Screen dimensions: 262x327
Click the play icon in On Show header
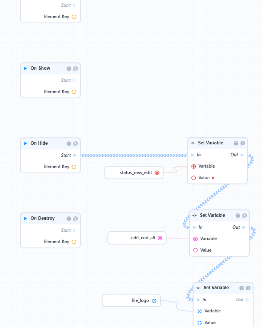pyautogui.click(x=25, y=68)
